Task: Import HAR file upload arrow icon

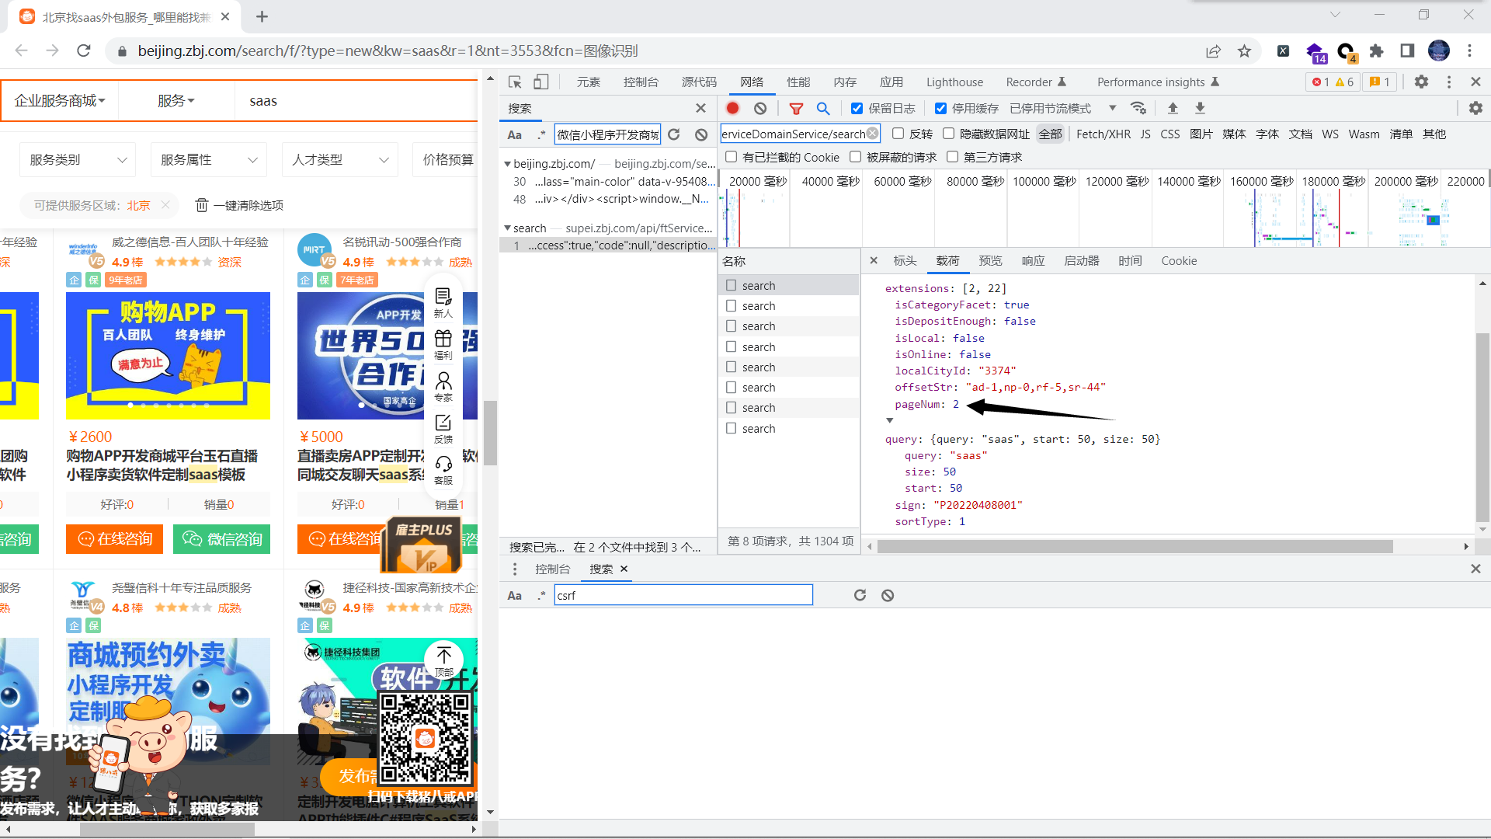Action: [1173, 108]
